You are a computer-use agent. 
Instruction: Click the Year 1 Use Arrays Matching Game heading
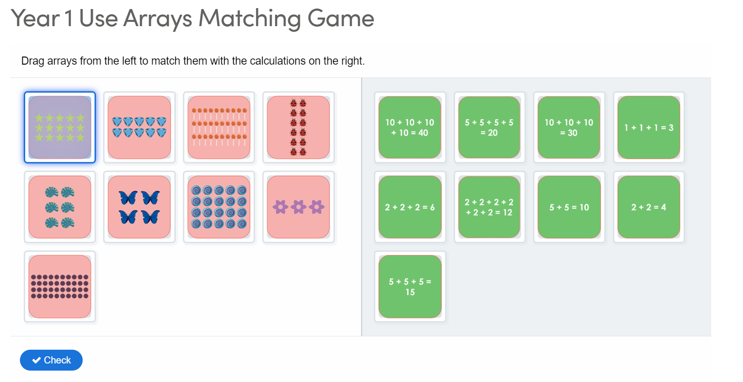click(193, 19)
